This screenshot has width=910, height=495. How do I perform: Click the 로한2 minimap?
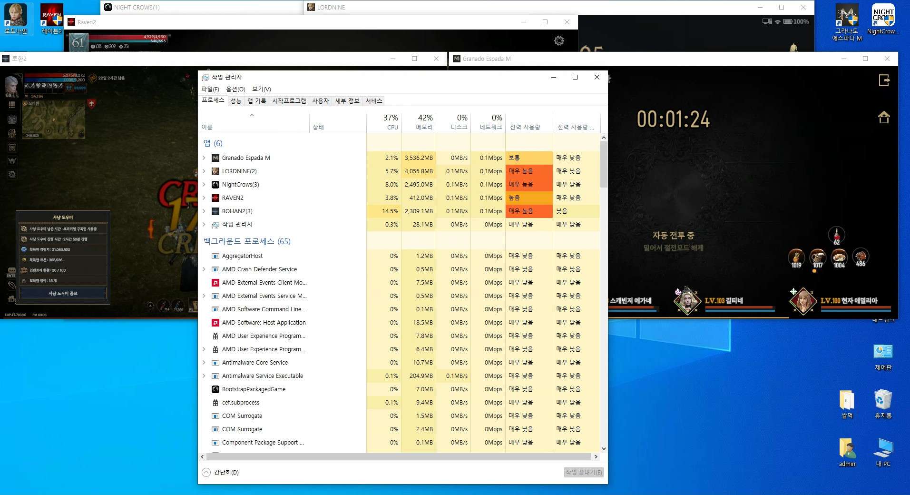(x=53, y=119)
